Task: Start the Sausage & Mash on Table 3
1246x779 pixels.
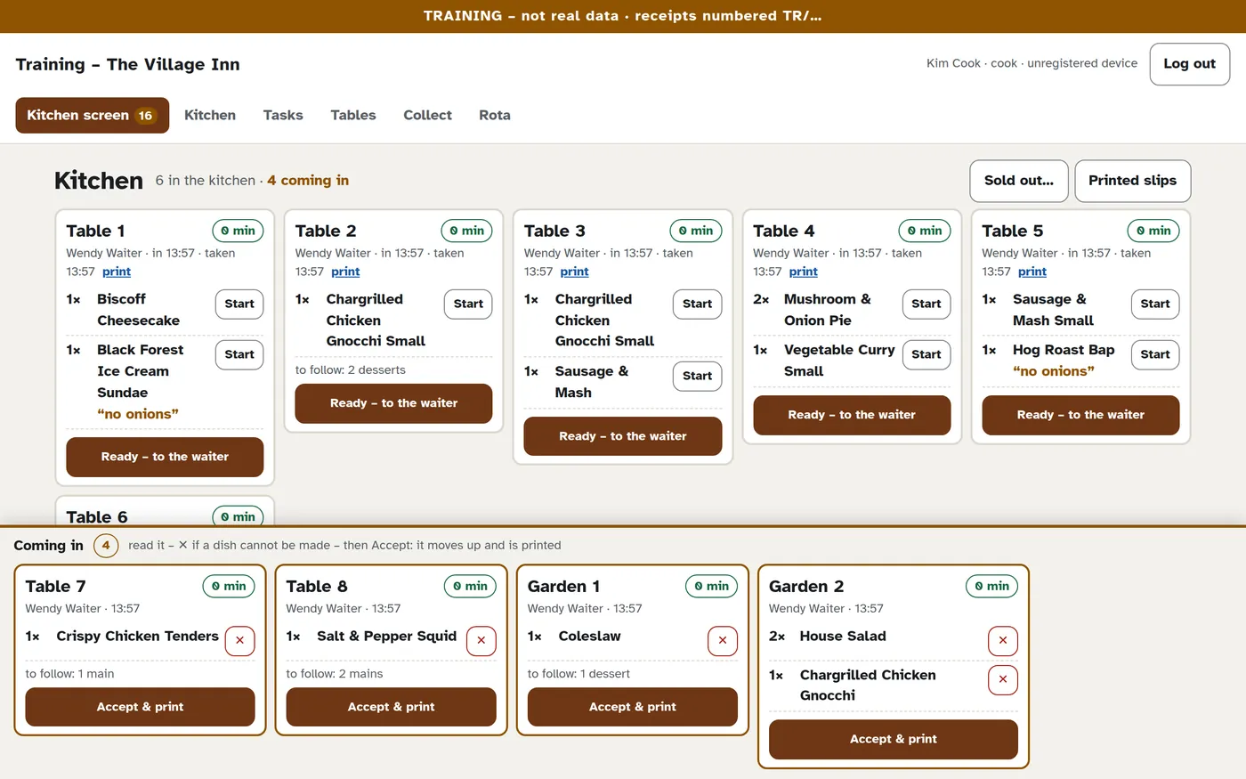Action: point(697,377)
